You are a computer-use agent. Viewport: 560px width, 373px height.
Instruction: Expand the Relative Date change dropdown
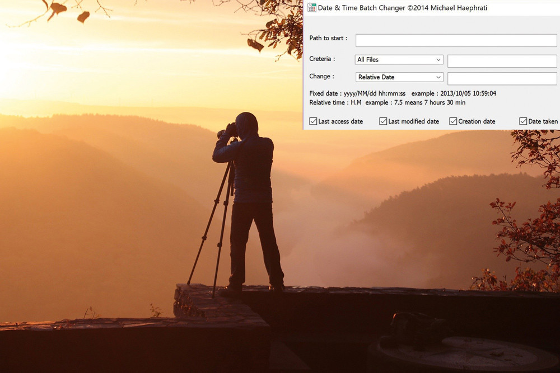point(399,77)
